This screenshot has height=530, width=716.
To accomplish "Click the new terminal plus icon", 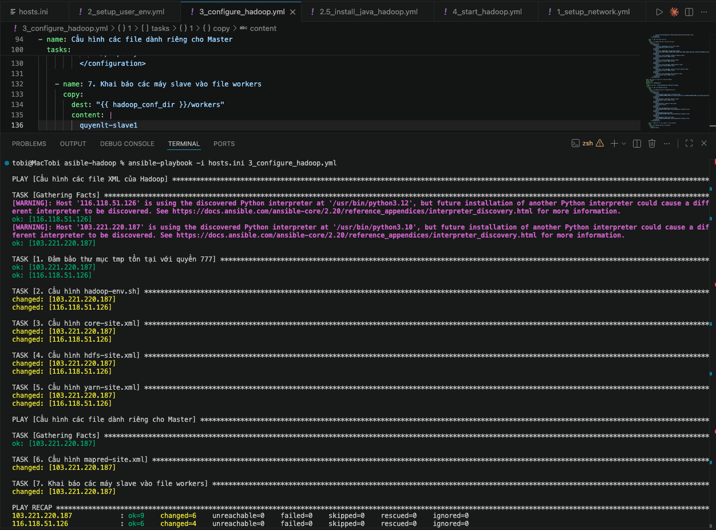I will tap(614, 144).
